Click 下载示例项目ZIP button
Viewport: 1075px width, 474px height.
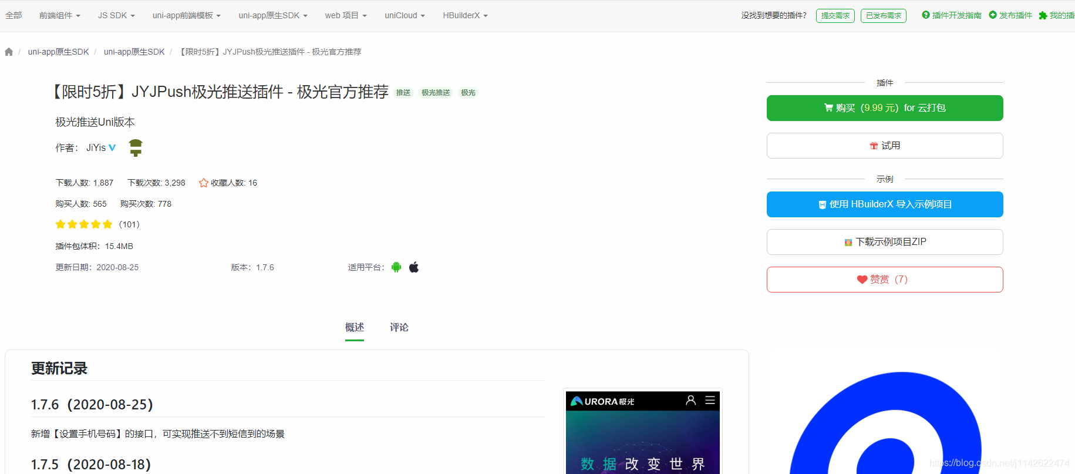[x=885, y=242]
